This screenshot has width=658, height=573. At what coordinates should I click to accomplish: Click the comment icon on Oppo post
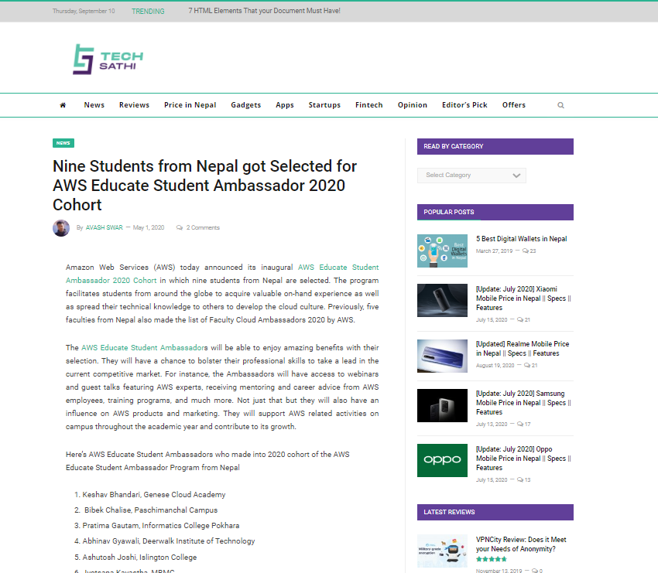point(520,479)
